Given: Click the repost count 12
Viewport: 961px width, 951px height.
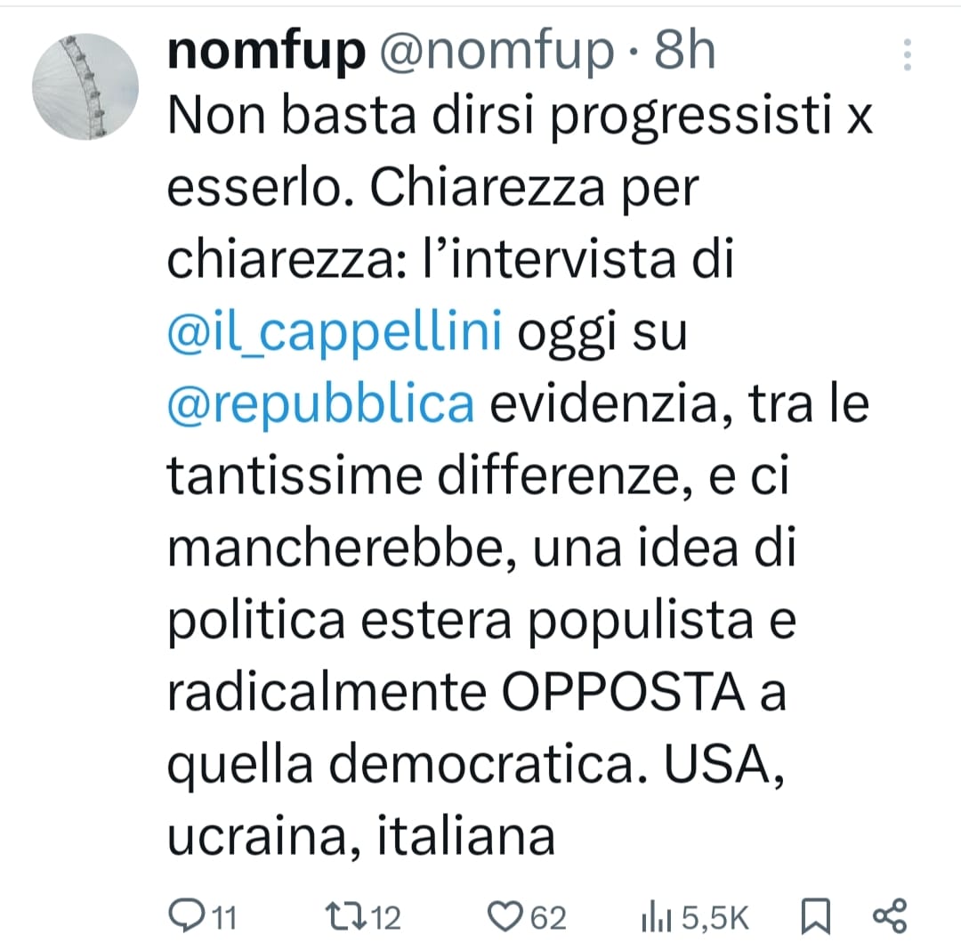Looking at the screenshot, I should [x=384, y=917].
